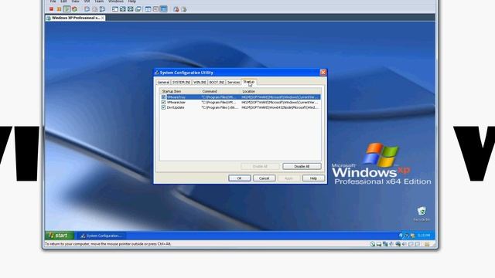The height and width of the screenshot is (278, 495).
Task: Uncheck the VMwareUser startup item
Action: point(163,102)
